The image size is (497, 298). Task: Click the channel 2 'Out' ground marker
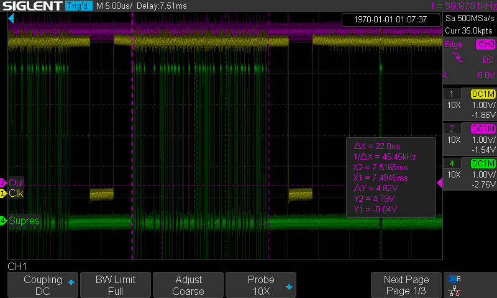point(4,183)
